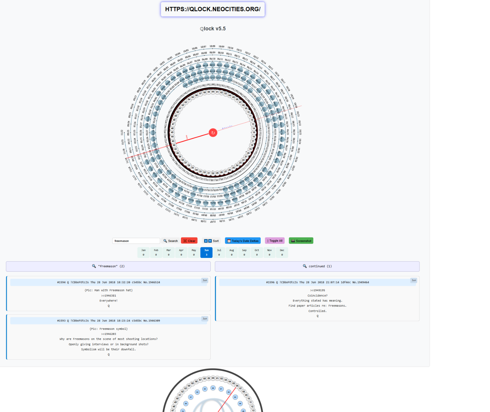Screen dimensions: 490x412
Task: Show Today's Date Deltas
Action: [x=243, y=241]
